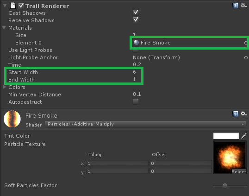Viewport: 249px width, 196px height.
Task: Click the Fire Smoke Element 0 field
Action: click(x=190, y=43)
